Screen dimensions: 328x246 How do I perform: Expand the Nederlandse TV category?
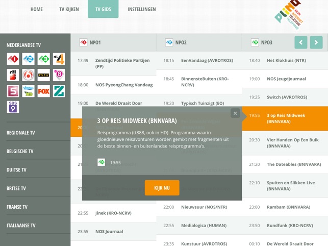[x=23, y=45]
